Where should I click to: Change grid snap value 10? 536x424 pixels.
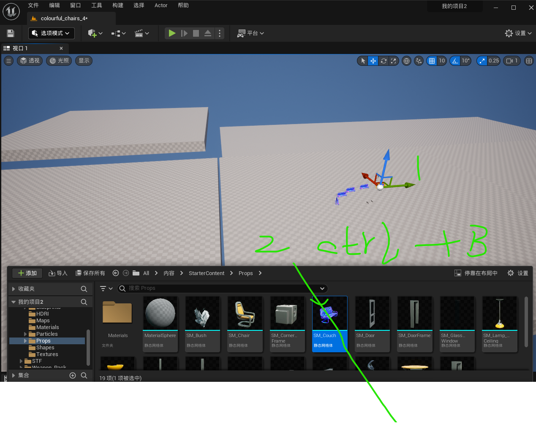pos(442,61)
